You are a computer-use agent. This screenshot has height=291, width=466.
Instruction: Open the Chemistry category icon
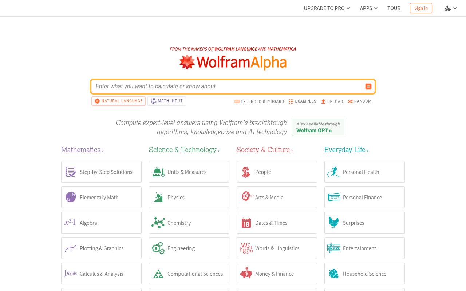(158, 222)
